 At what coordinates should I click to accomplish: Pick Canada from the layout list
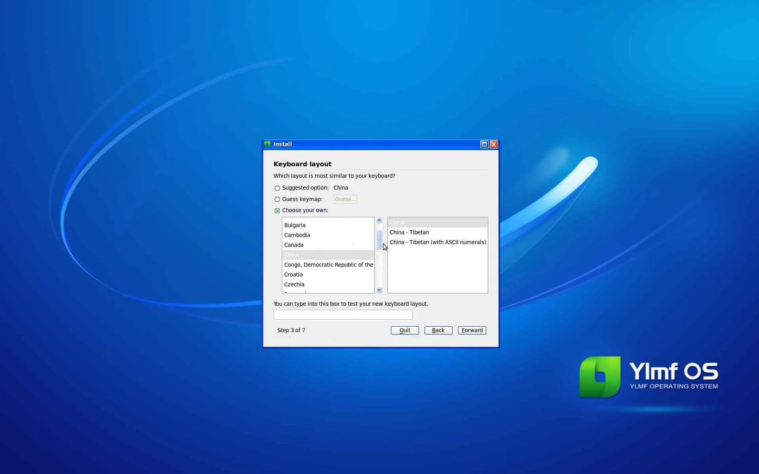[x=294, y=245]
